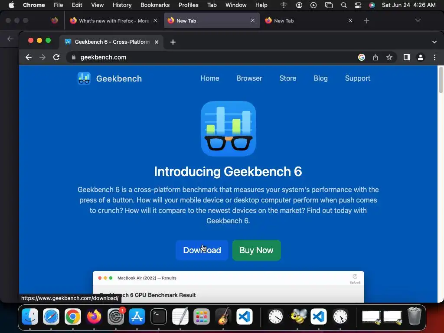Screen dimensions: 444x333
Task: Open the Browser nav link
Action: click(x=249, y=78)
